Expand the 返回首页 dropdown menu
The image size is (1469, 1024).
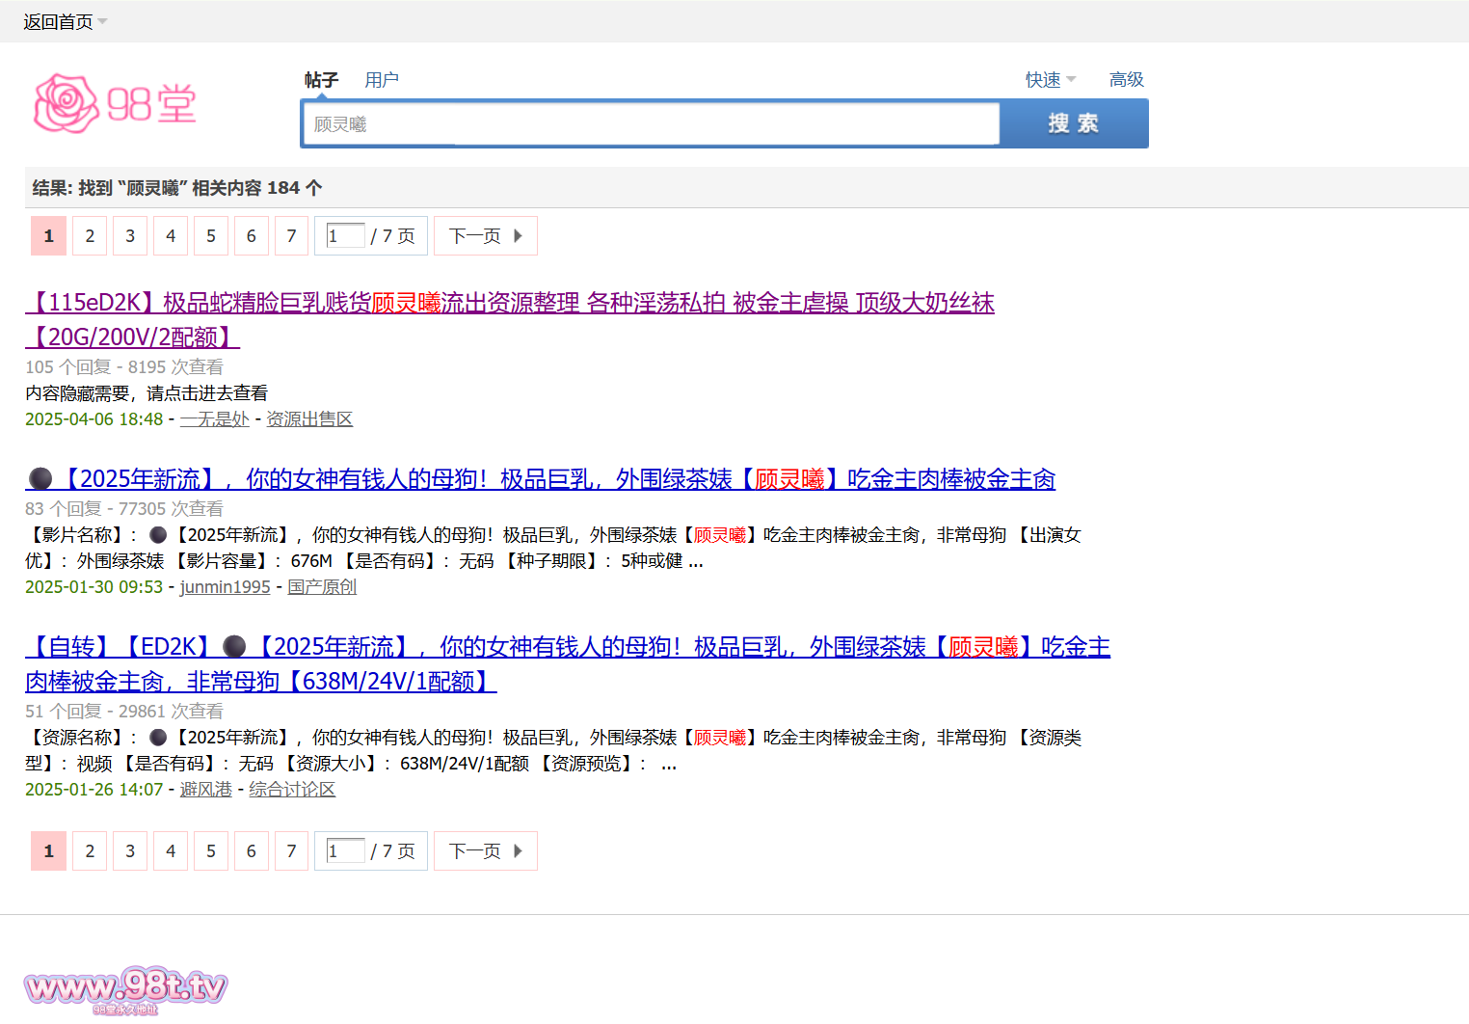pos(65,21)
